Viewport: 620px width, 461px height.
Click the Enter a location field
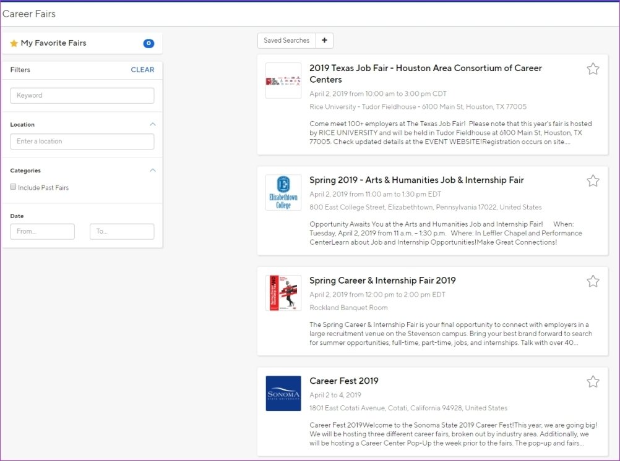coord(82,142)
